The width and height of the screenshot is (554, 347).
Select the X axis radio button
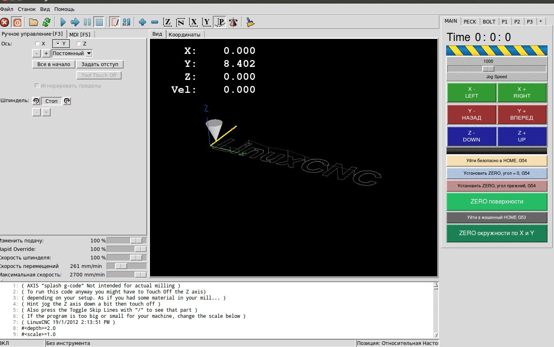(38, 43)
